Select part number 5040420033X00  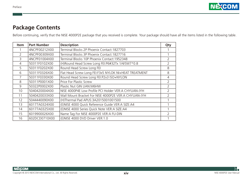click(x=41, y=96)
